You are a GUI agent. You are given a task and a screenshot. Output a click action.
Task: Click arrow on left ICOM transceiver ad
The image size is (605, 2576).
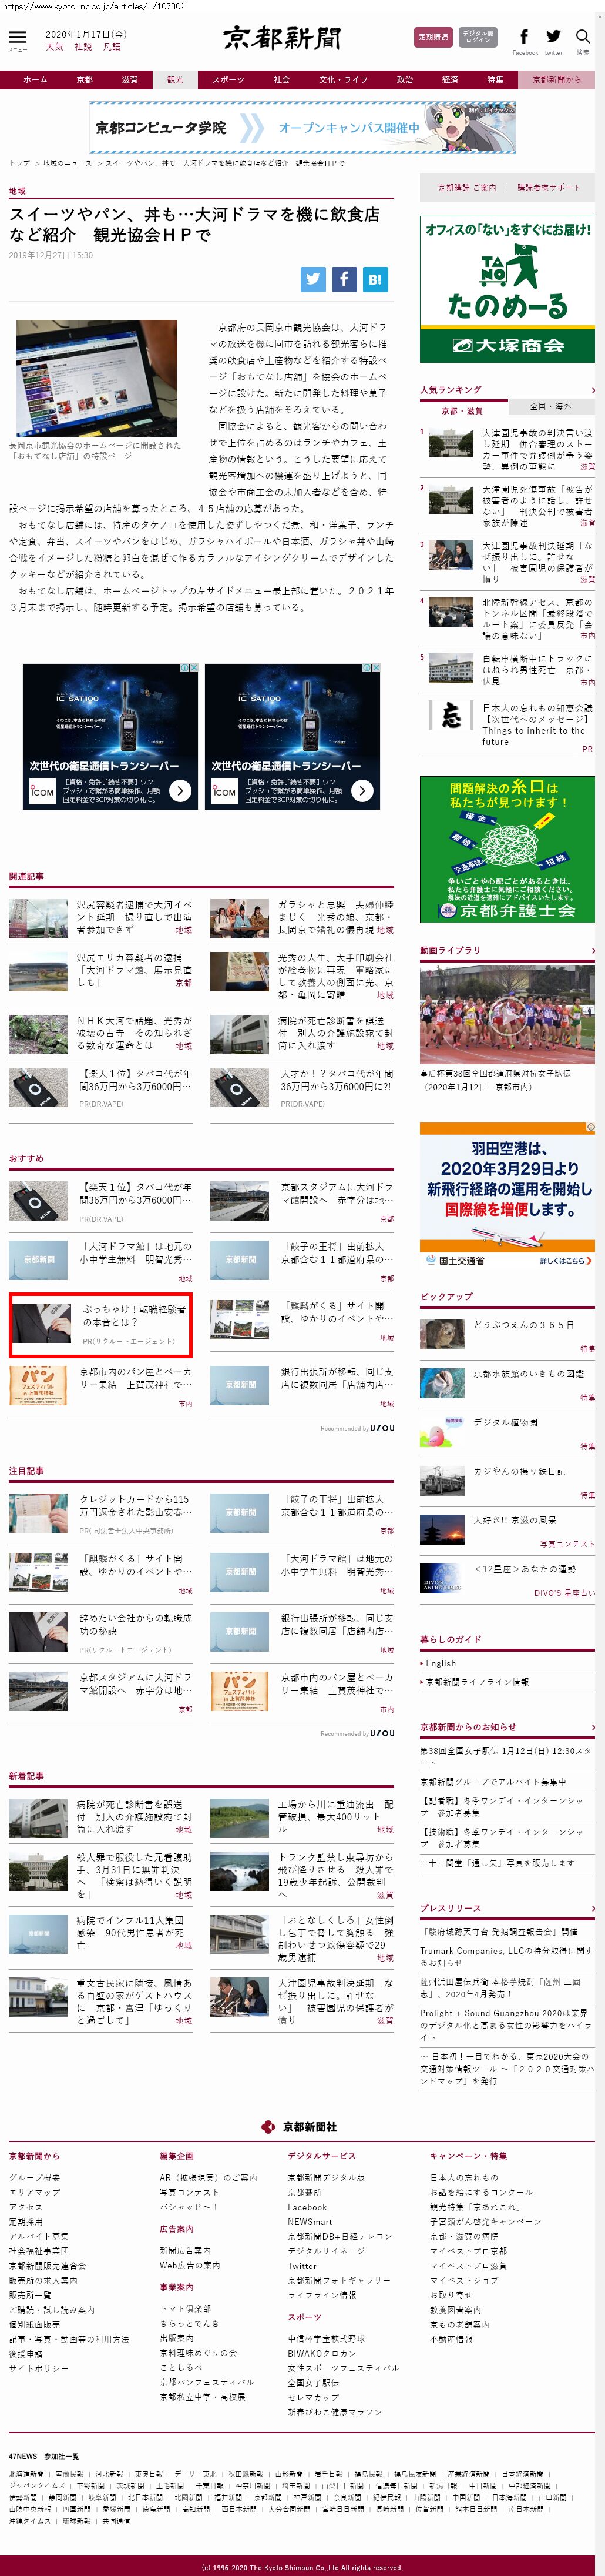[180, 790]
